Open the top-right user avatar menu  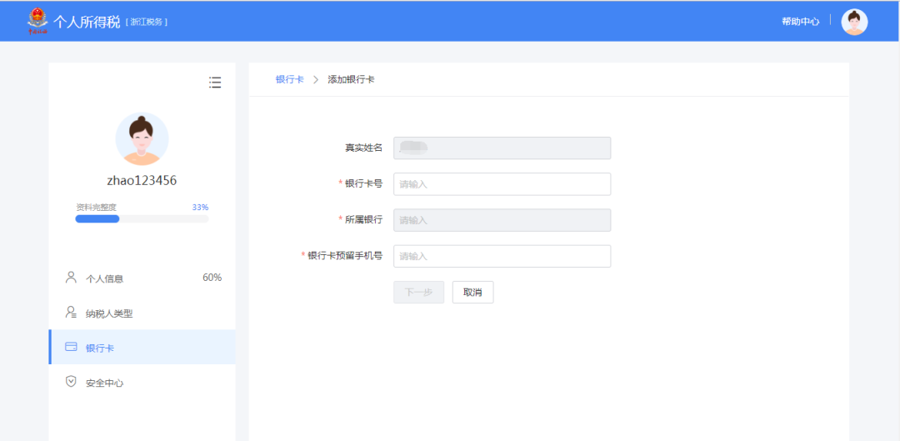[x=854, y=22]
